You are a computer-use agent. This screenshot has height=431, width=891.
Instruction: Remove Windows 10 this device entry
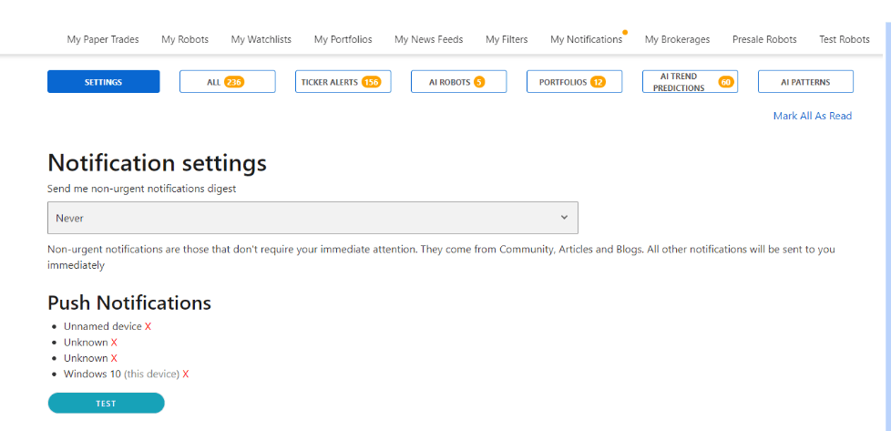click(185, 375)
